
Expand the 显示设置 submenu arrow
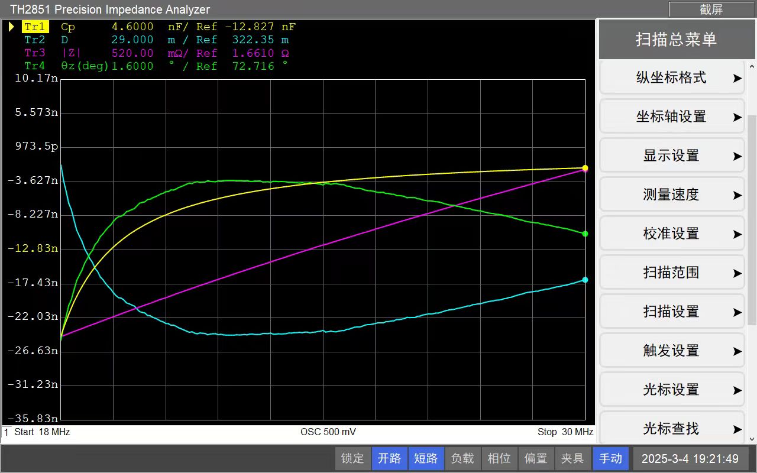[737, 156]
